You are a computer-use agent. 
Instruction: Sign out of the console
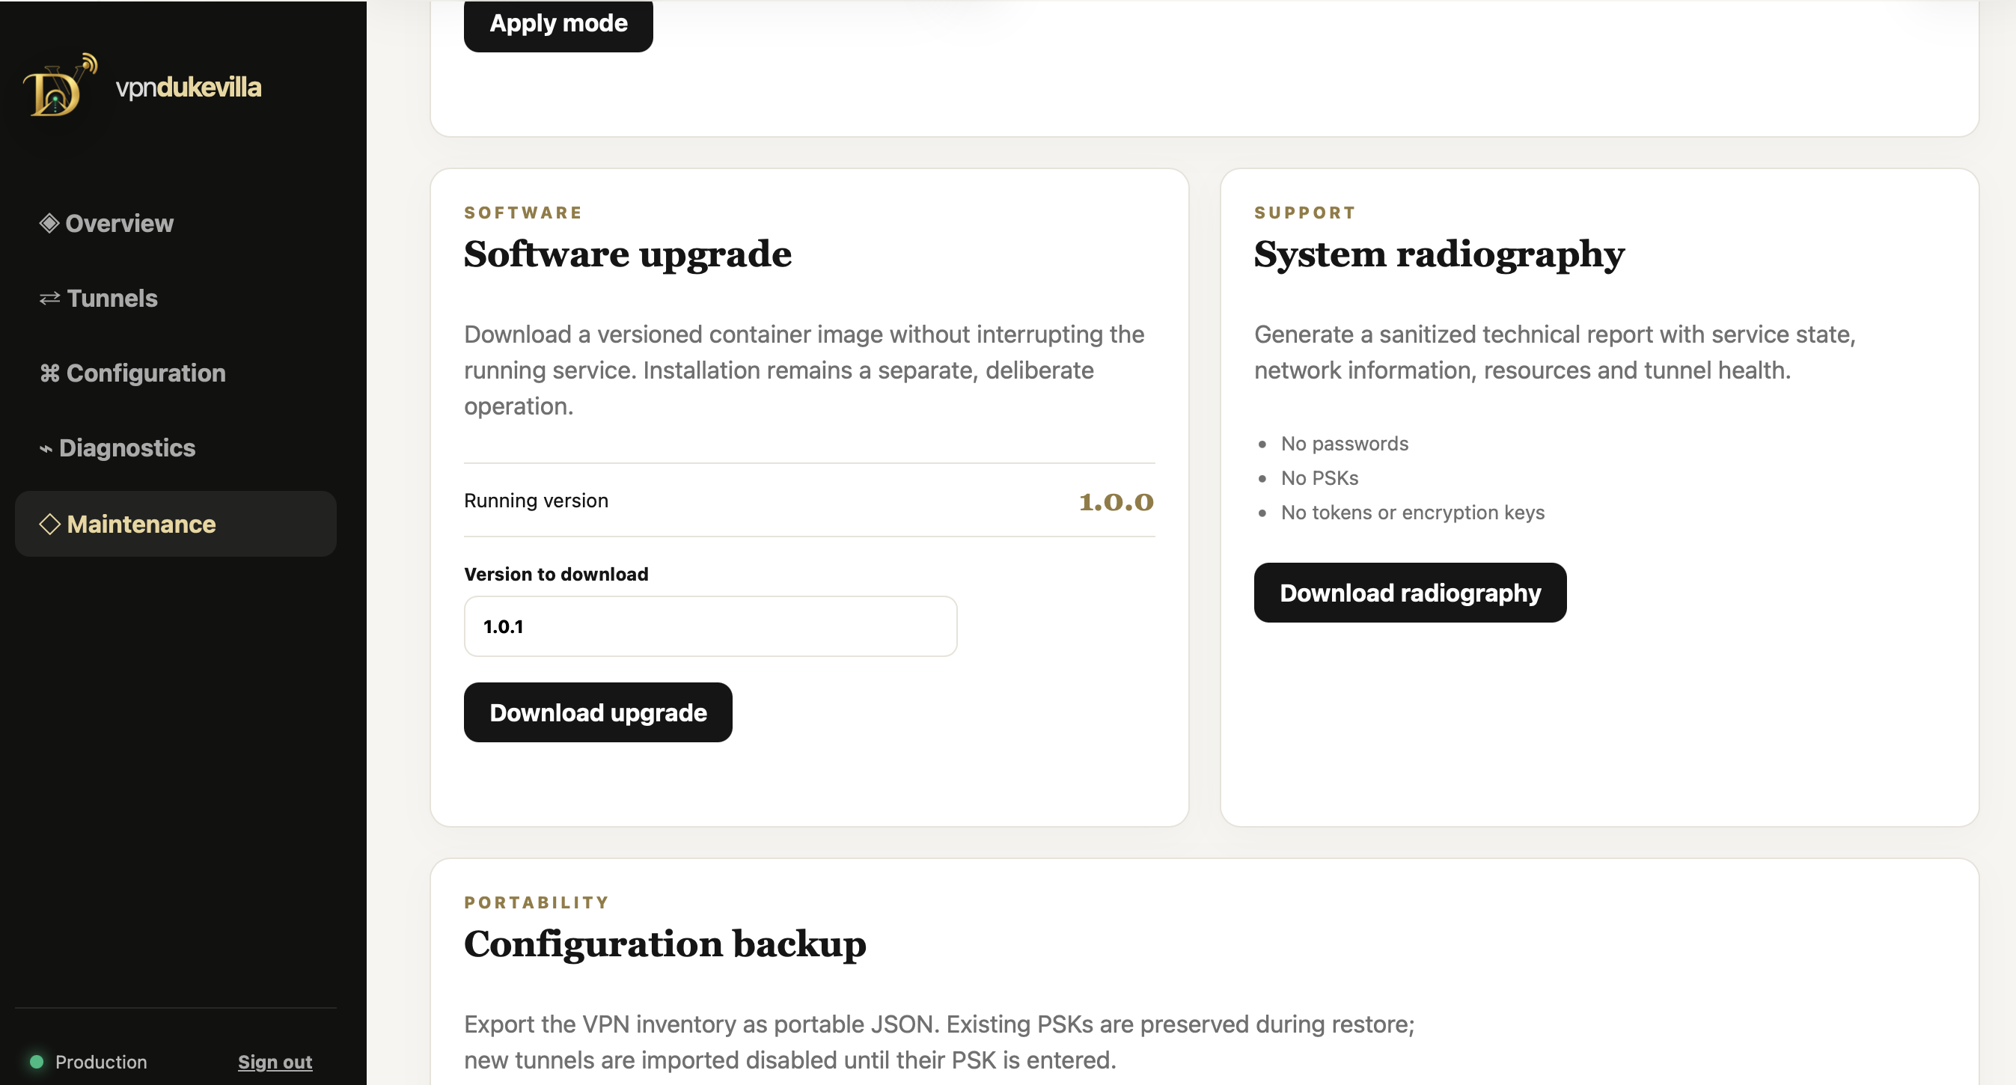coord(275,1062)
